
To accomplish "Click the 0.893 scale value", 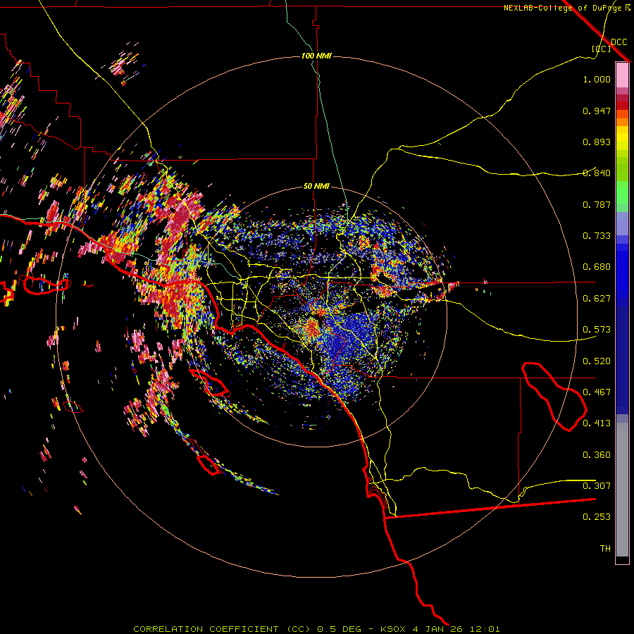I will tap(597, 142).
